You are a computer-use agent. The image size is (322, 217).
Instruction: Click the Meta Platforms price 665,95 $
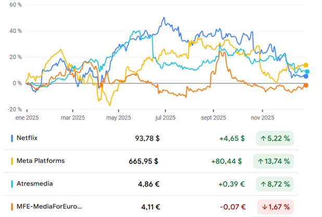[x=143, y=161]
